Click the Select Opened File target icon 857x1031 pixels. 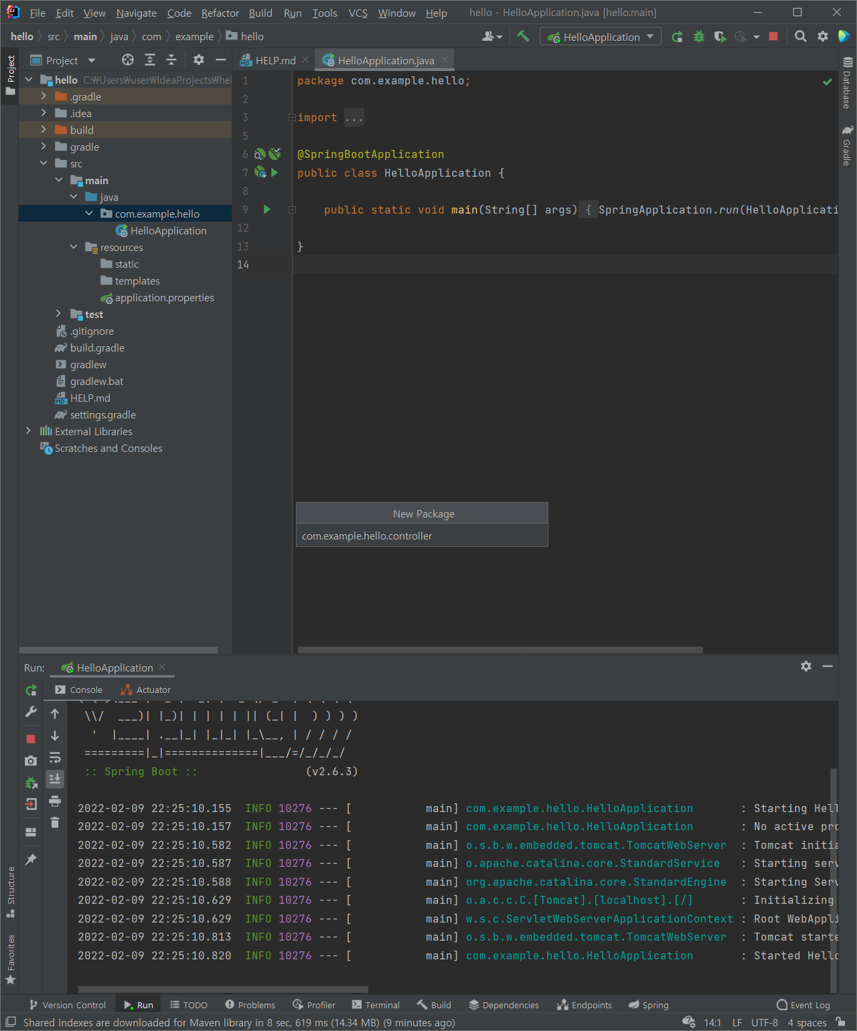(127, 60)
